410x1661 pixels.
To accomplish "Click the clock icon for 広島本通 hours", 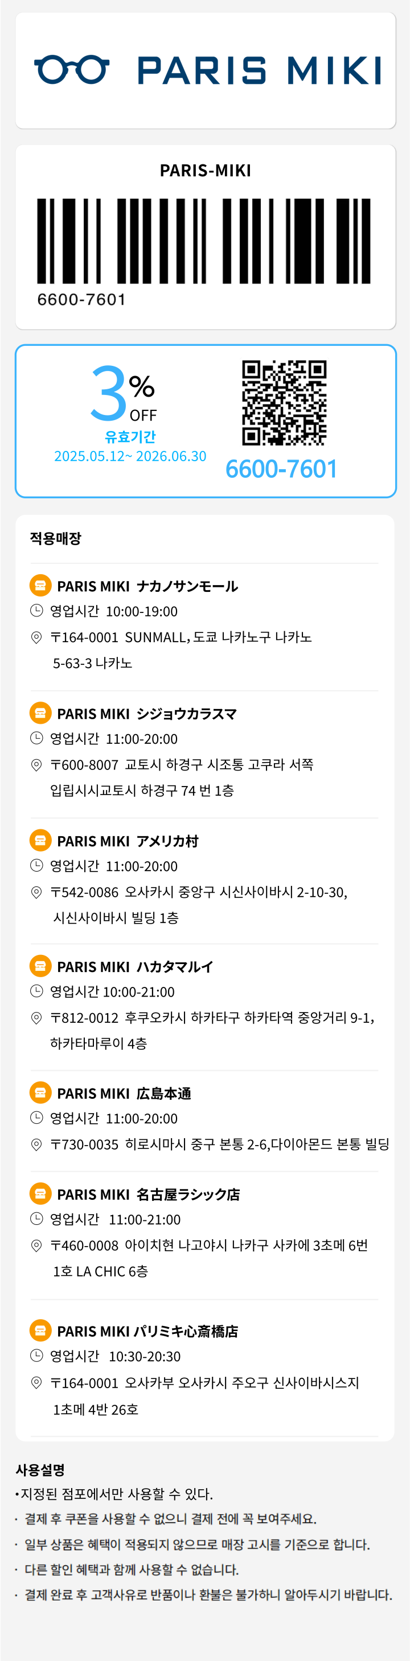I will click(36, 1118).
